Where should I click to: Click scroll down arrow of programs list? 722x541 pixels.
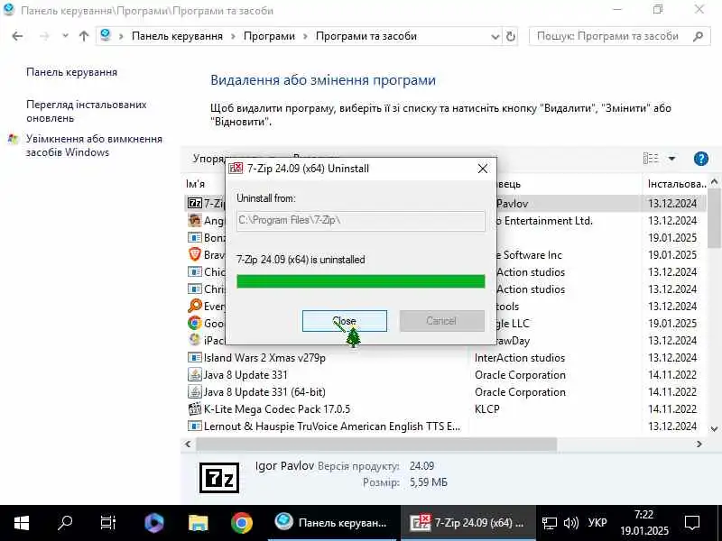714,429
